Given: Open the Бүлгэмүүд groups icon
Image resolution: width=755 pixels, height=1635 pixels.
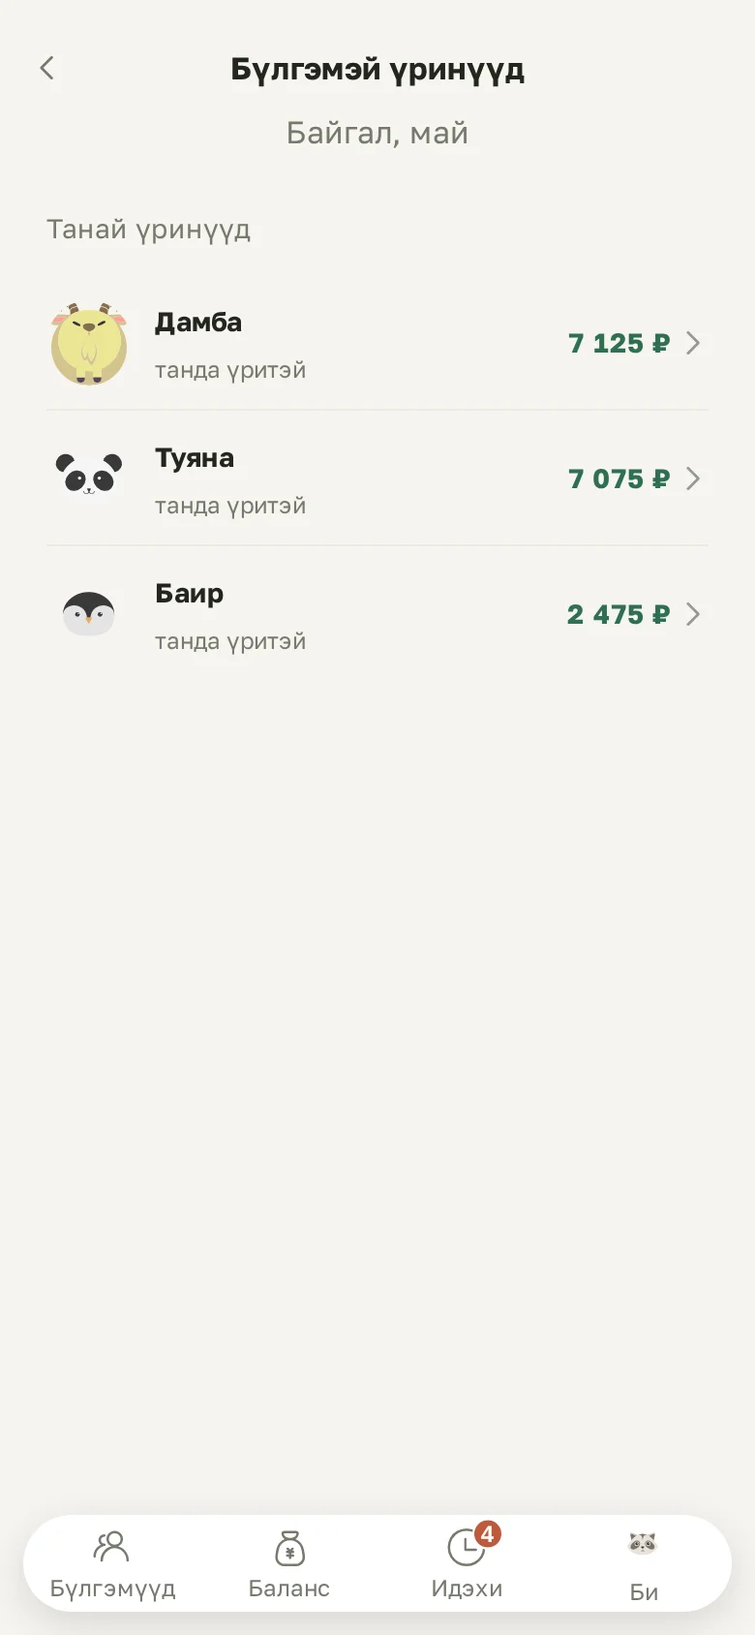Looking at the screenshot, I should click(x=111, y=1546).
